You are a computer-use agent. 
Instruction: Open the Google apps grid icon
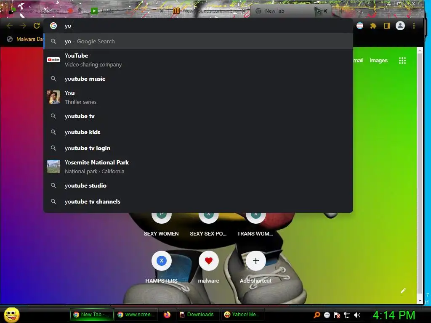tap(402, 61)
